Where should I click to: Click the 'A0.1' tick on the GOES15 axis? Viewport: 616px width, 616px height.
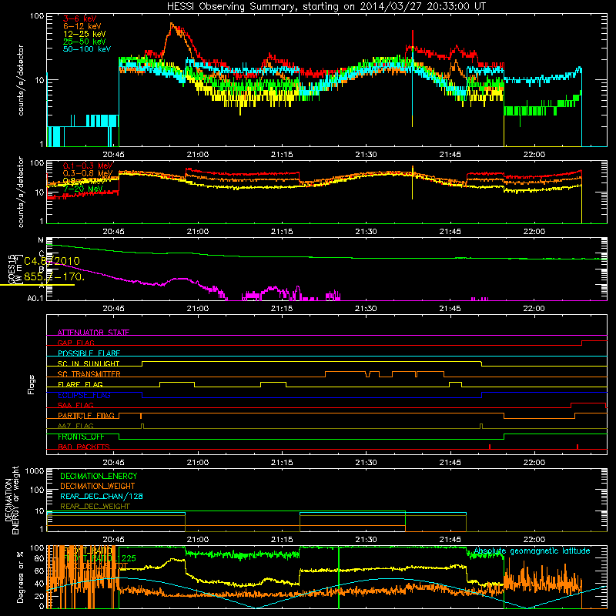(35, 299)
